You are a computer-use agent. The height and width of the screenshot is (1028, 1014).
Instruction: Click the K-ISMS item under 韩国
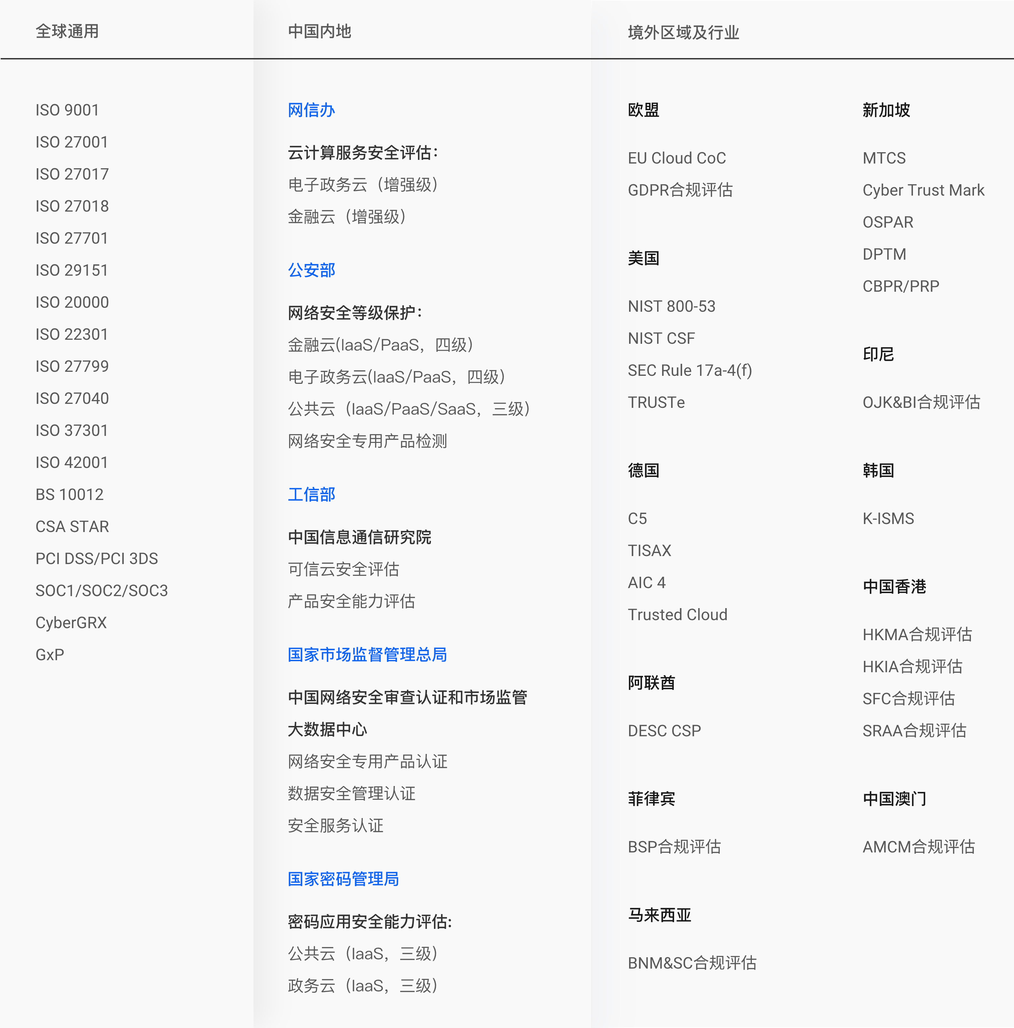[x=888, y=518]
